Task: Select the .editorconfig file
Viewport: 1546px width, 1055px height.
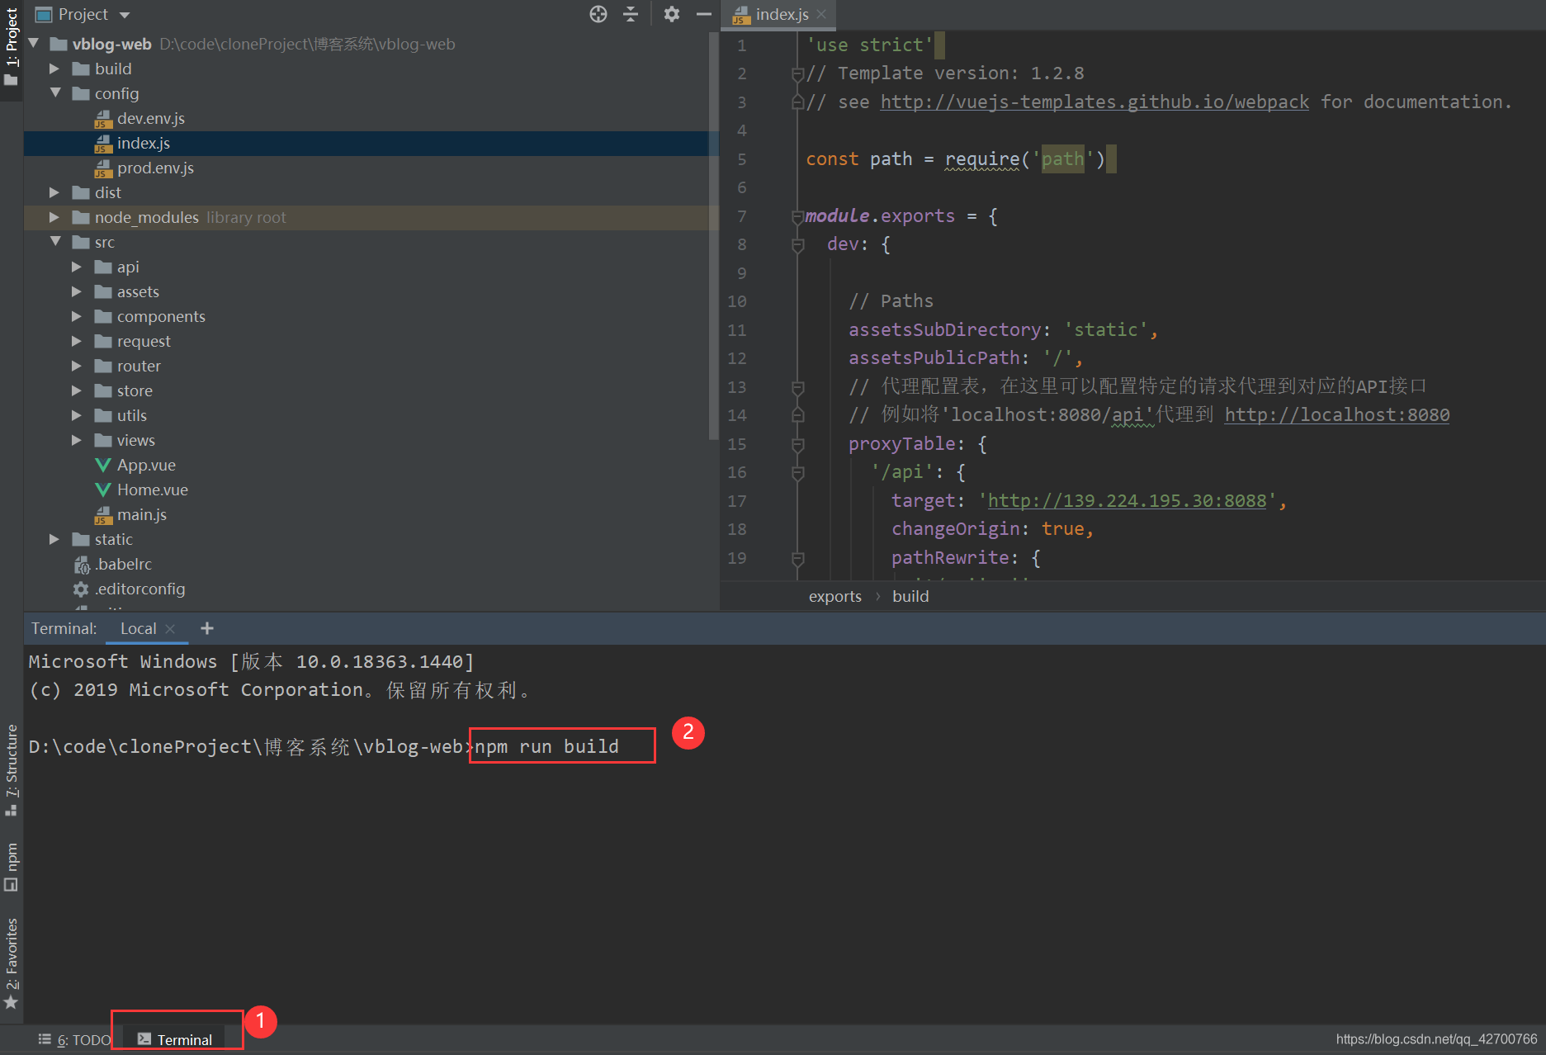Action: pyautogui.click(x=139, y=589)
